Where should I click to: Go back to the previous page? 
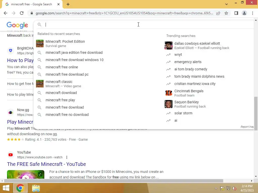6,13
